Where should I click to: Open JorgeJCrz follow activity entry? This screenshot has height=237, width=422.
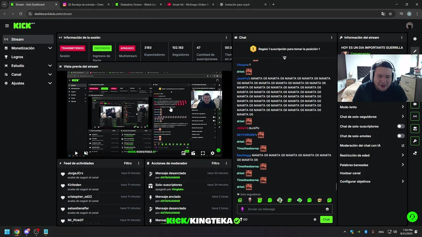(101, 175)
